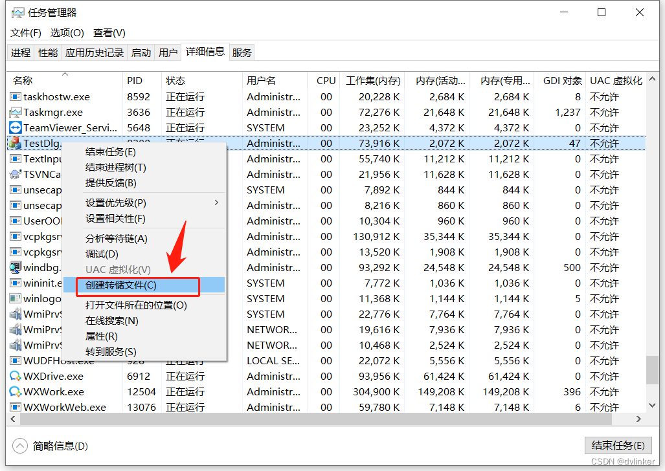This screenshot has height=471, width=665.
Task: Click the wininit process icon
Action: point(16,283)
